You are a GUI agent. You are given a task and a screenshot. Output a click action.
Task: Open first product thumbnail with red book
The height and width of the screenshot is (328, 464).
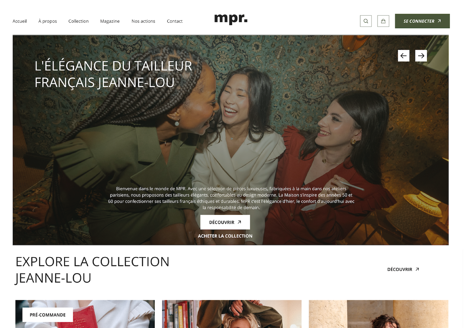(x=85, y=314)
